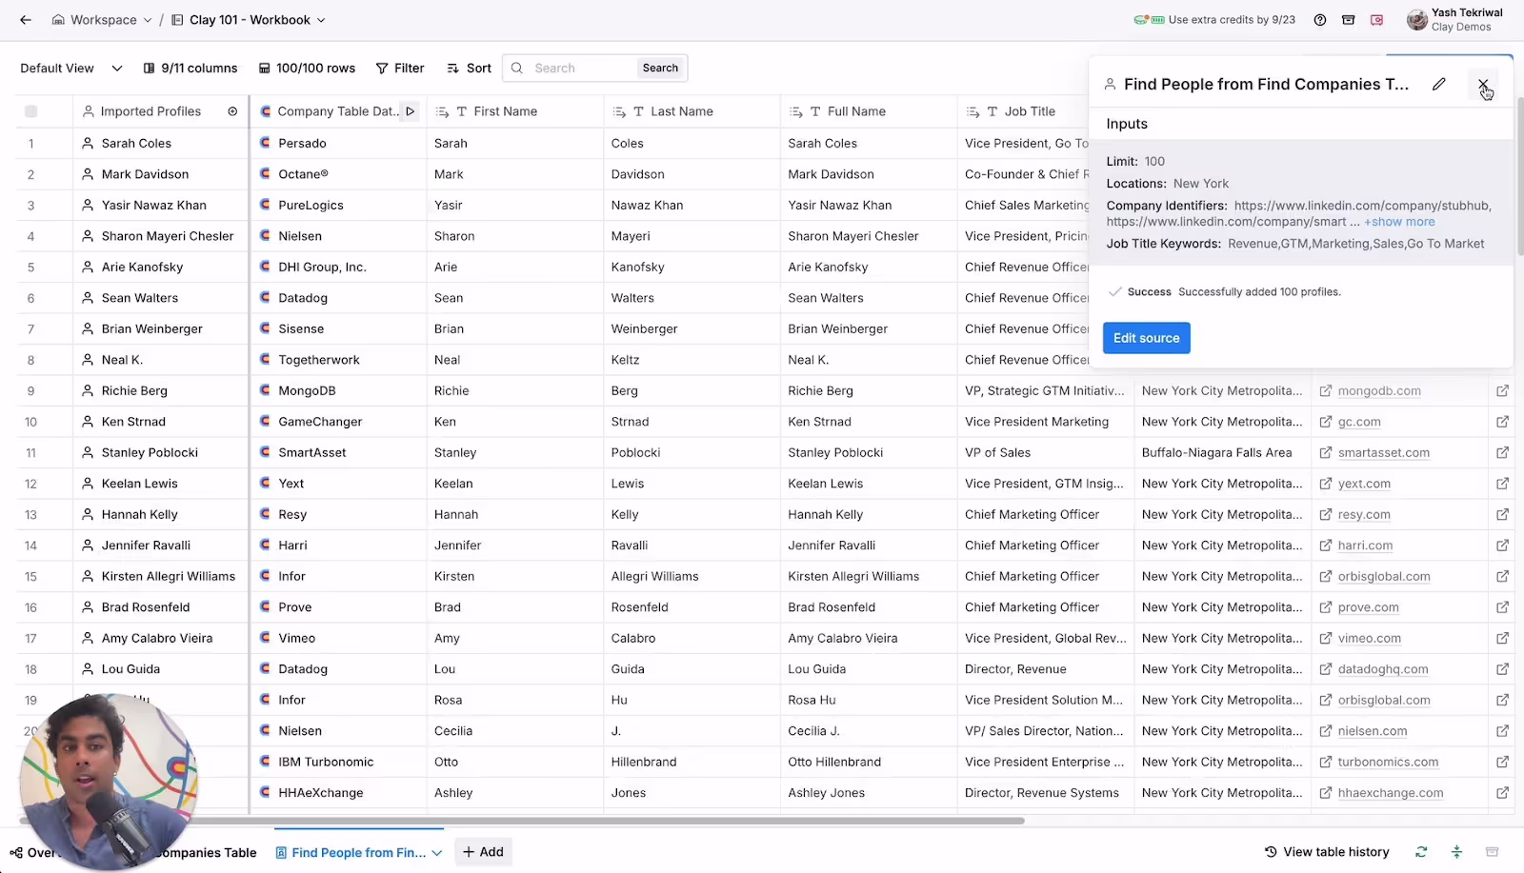The image size is (1524, 873).
Task: Click the Edit source button
Action: 1146,338
